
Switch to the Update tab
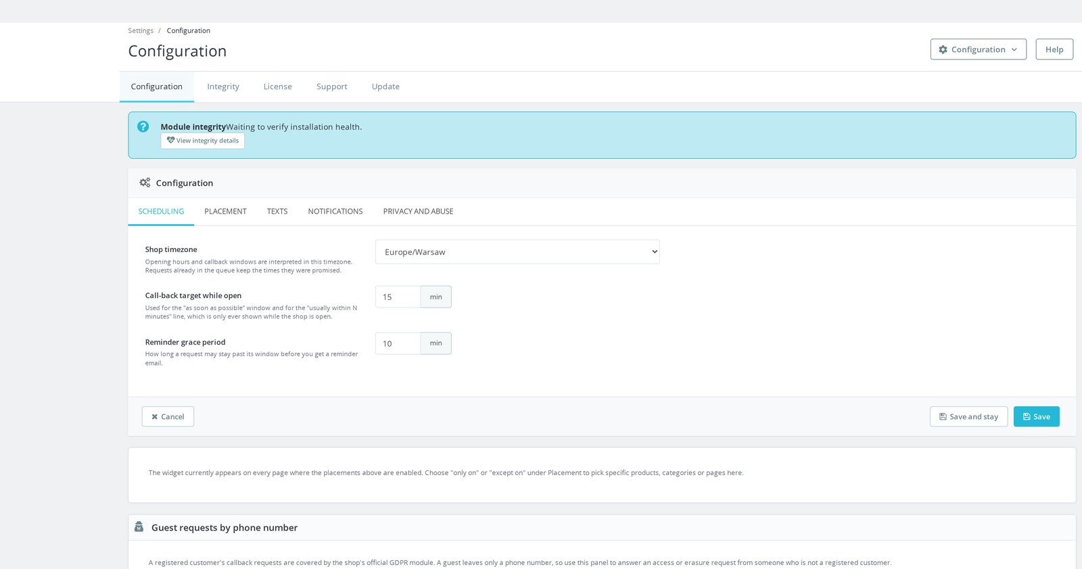point(385,86)
